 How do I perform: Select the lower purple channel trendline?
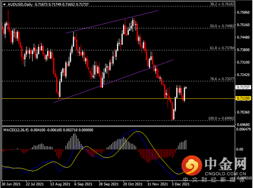click(x=114, y=81)
